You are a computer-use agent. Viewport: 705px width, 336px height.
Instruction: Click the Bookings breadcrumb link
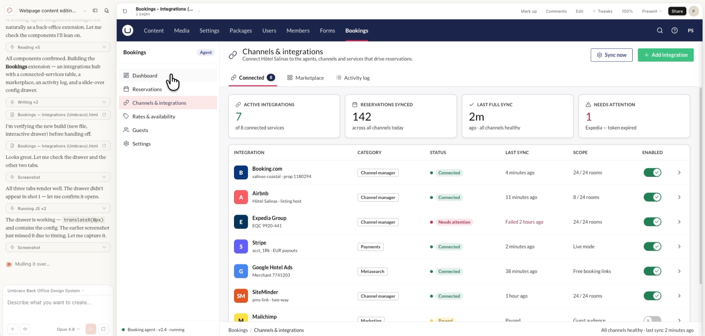coord(238,330)
